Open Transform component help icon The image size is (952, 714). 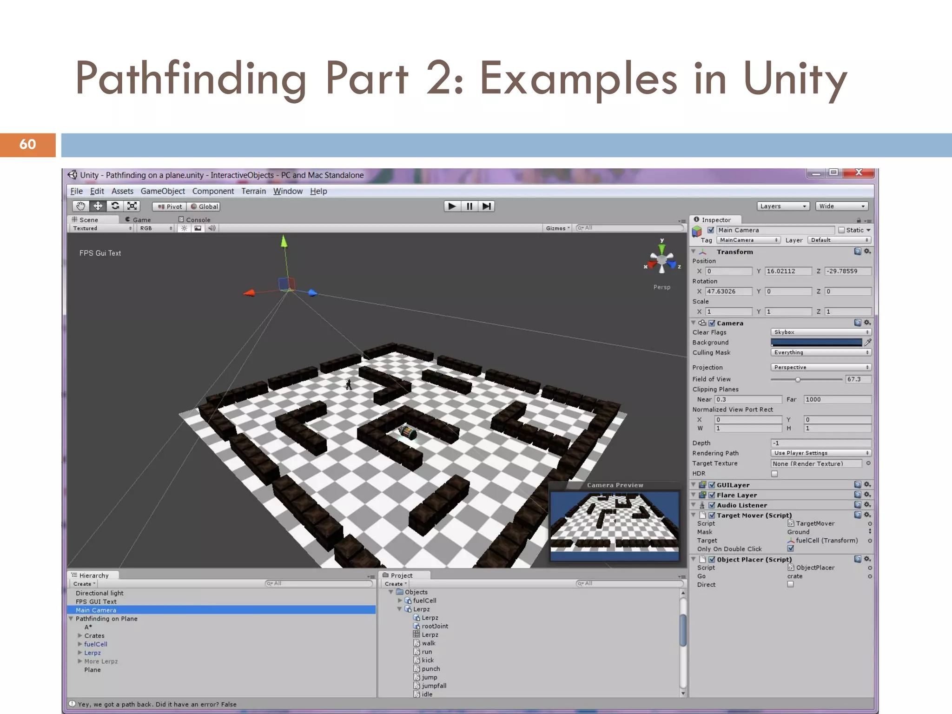pos(858,251)
